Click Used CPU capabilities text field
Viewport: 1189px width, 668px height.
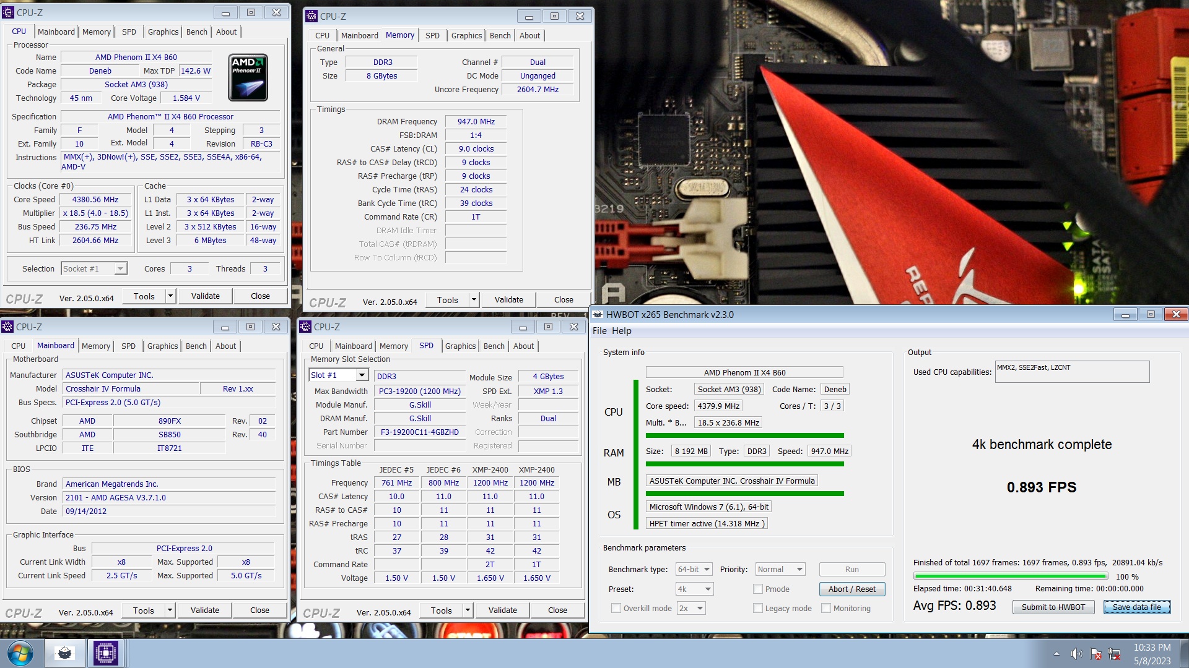click(1072, 372)
